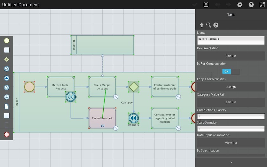Screen dimensions: 267x167
Task: Click resize handle on Check Margin Account
Action: tap(116, 97)
